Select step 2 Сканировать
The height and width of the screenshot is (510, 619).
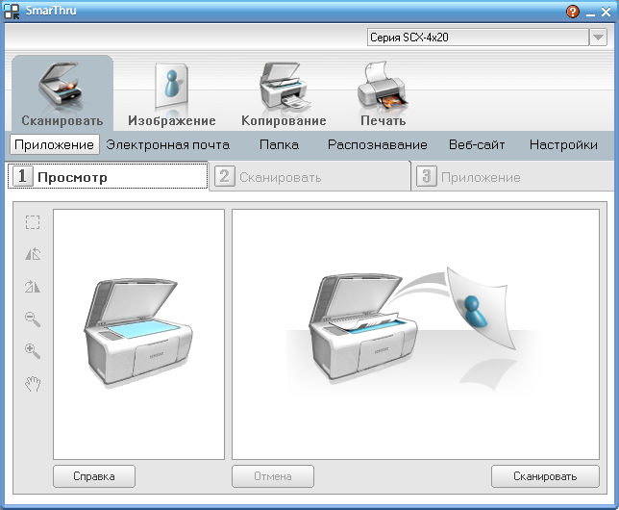(309, 176)
